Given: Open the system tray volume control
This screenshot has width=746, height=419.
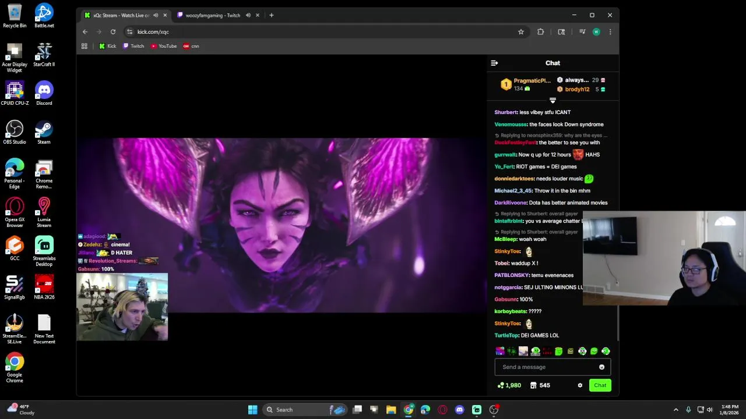Looking at the screenshot, I should point(709,410).
